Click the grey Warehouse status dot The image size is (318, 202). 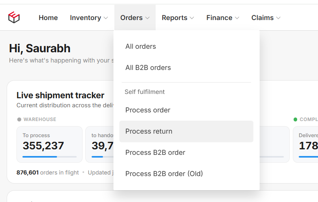coord(19,119)
